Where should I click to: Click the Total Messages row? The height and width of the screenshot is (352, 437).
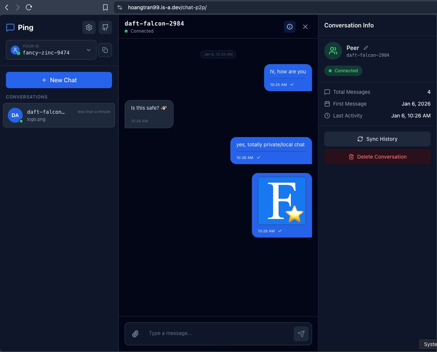click(377, 92)
